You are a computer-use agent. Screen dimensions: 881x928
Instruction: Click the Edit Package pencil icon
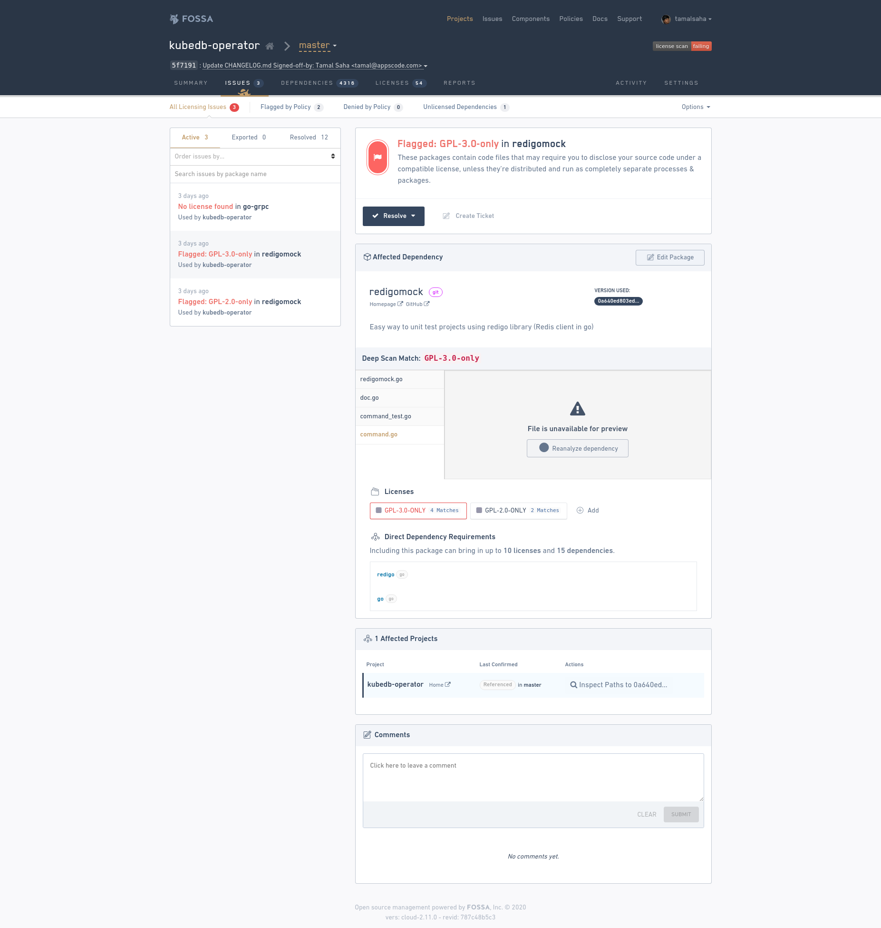(x=650, y=257)
